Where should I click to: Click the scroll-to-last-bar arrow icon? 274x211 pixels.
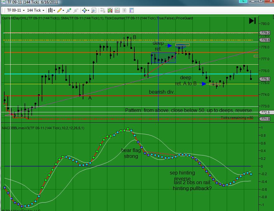(x=252, y=21)
